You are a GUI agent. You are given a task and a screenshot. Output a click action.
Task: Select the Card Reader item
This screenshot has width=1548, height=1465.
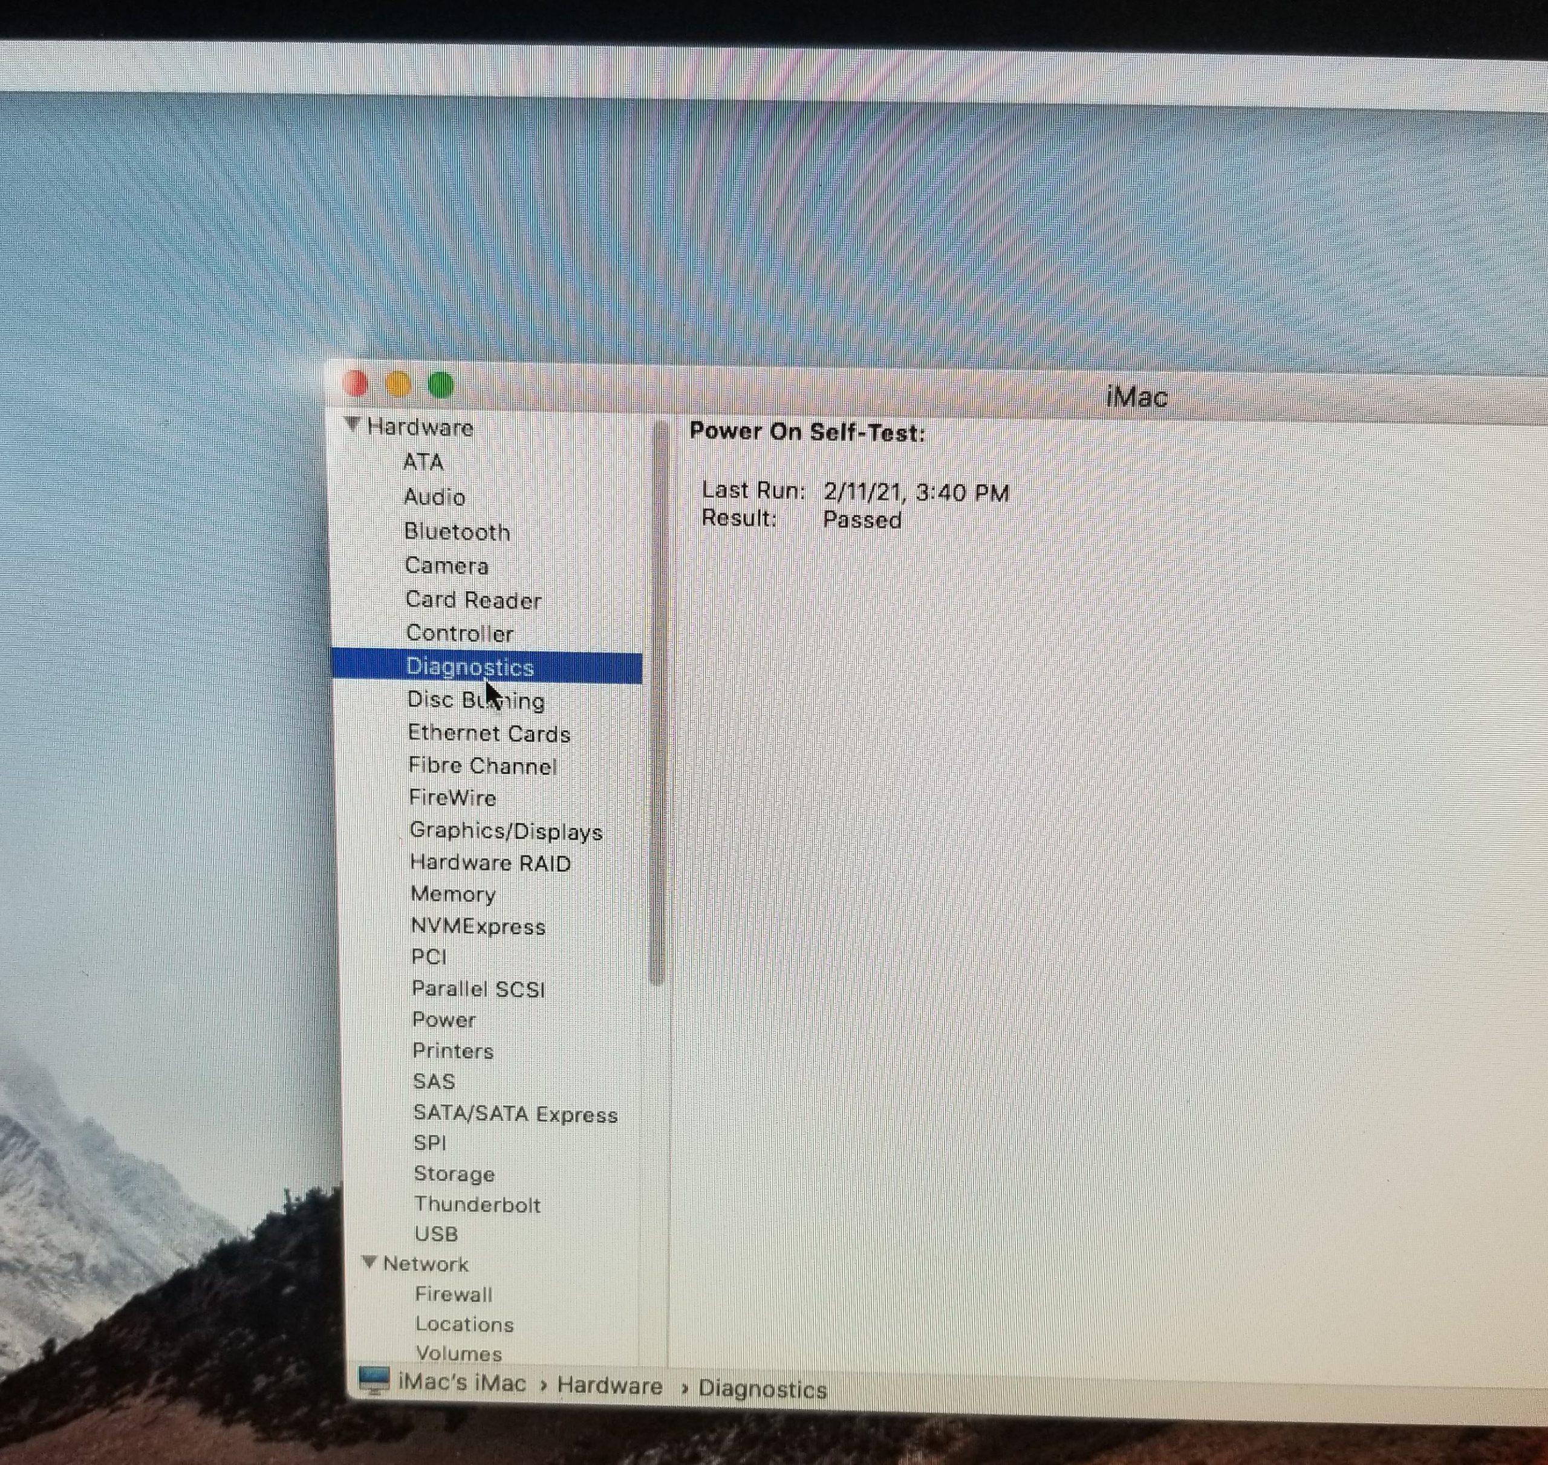pos(472,600)
